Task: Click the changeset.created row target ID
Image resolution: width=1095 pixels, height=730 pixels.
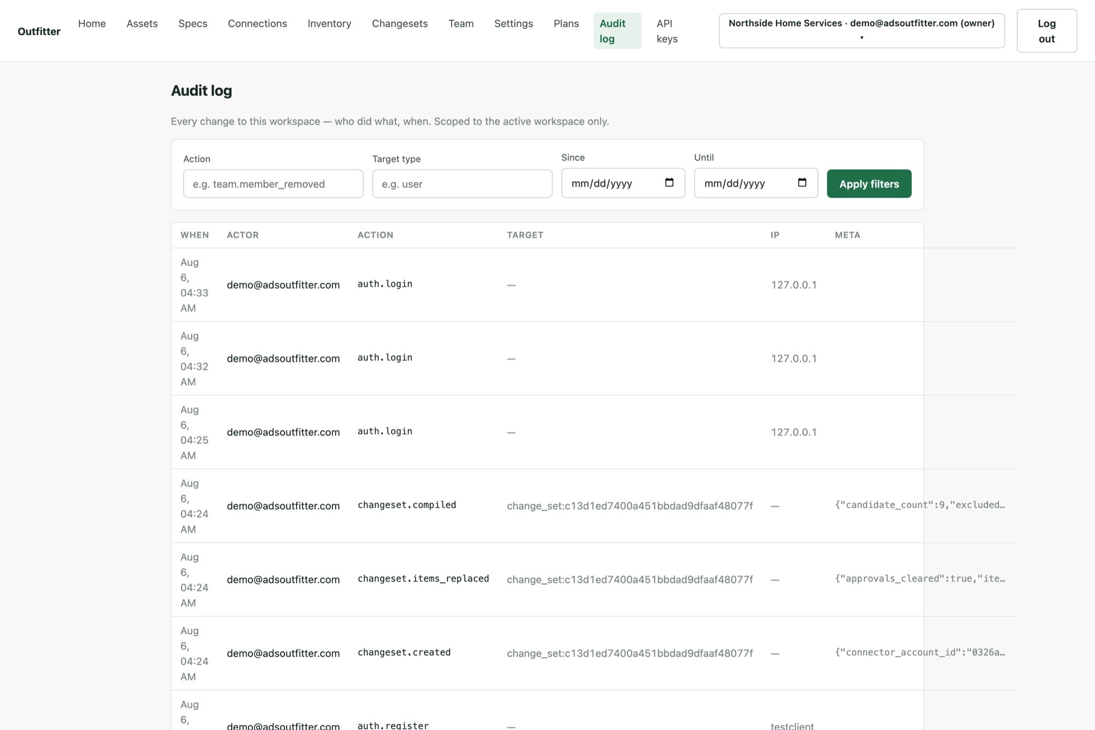Action: coord(630,653)
